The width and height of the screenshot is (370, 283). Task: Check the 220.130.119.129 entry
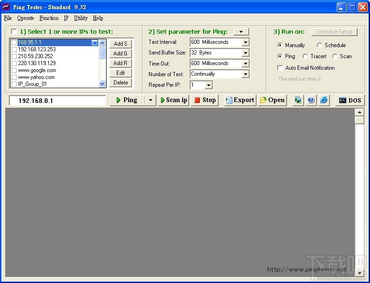[x=14, y=63]
